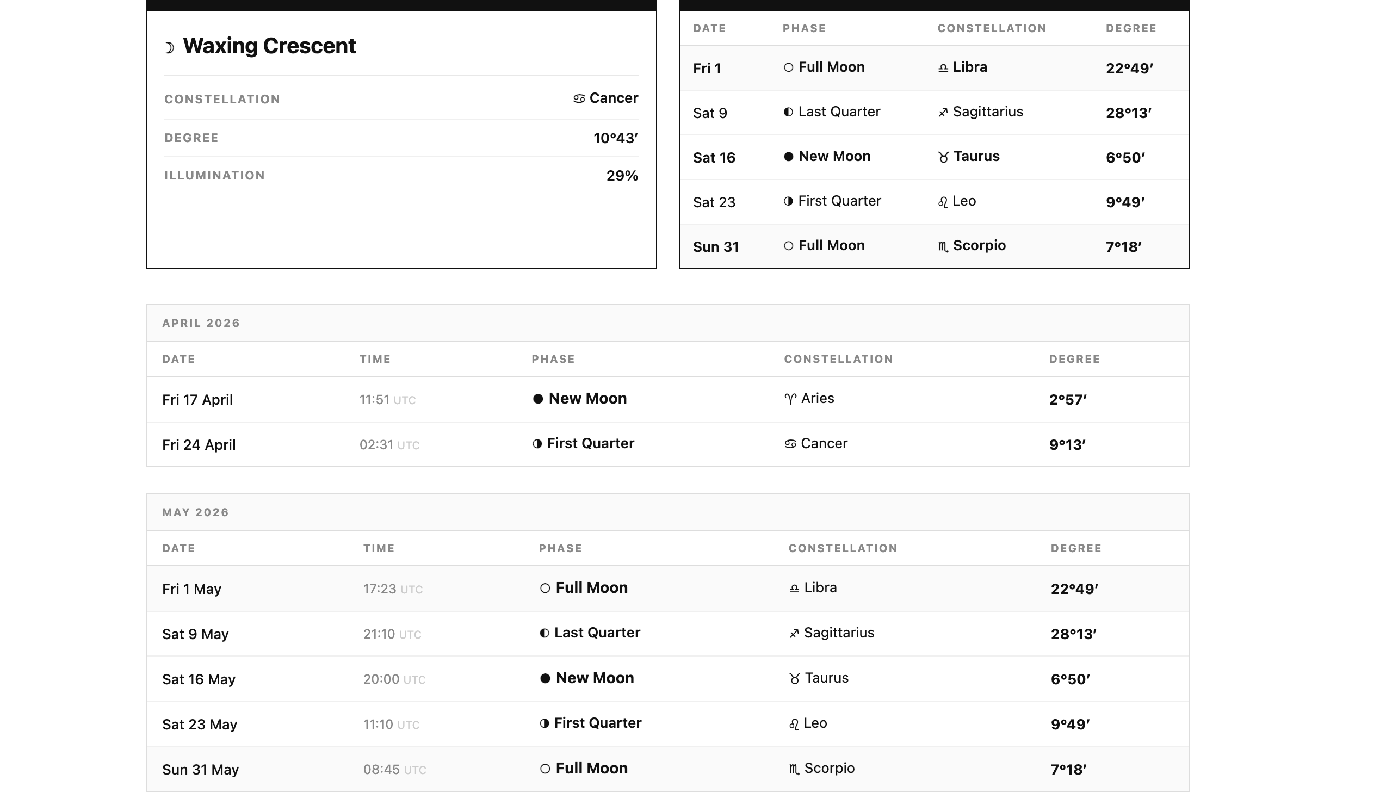Click the Sagittarius arrow glyph in the Sat 9 summary row

943,113
